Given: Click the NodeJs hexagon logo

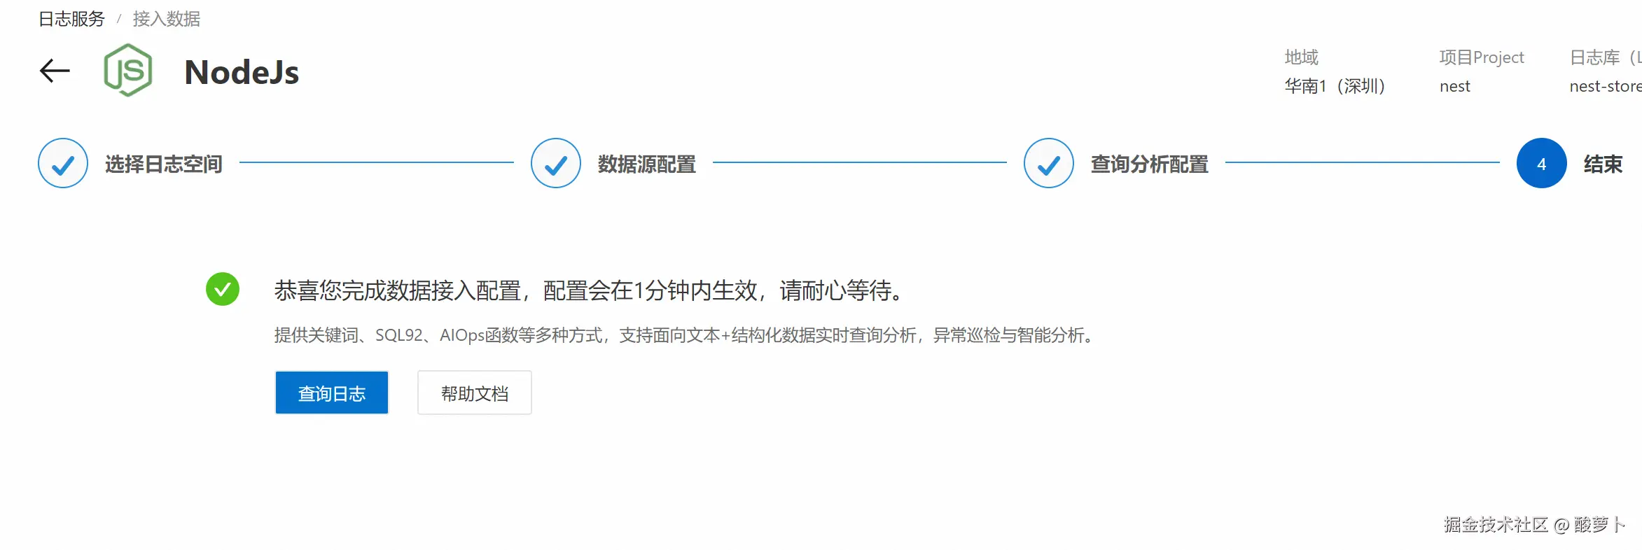Looking at the screenshot, I should 127,70.
